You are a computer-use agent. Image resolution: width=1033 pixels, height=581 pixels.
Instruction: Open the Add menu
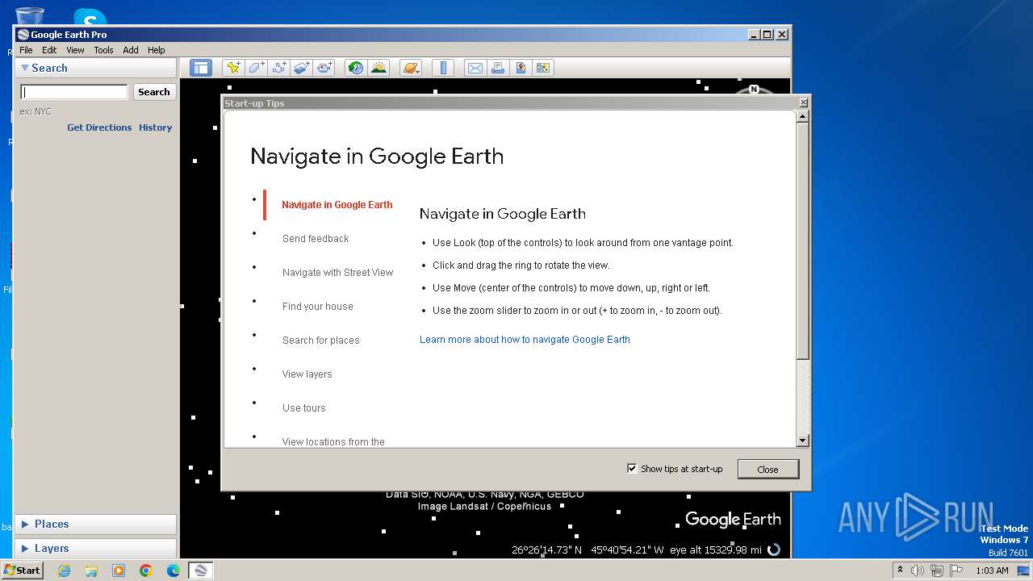coord(131,50)
